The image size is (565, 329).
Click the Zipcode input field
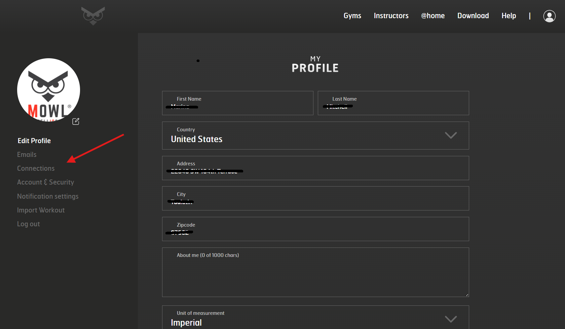(315, 229)
